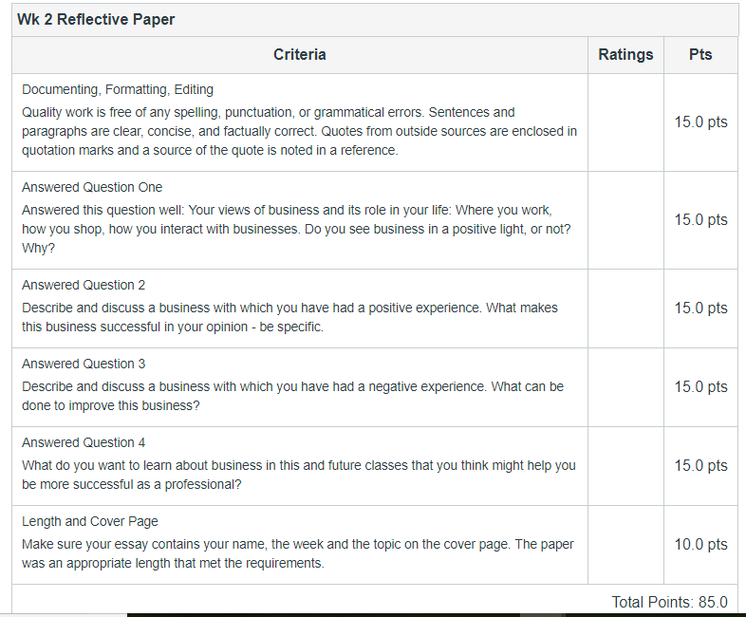Click the Answered Question 4 criterion title
The width and height of the screenshot is (746, 617).
(84, 443)
